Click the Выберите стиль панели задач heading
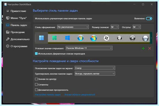 click(x=55, y=11)
